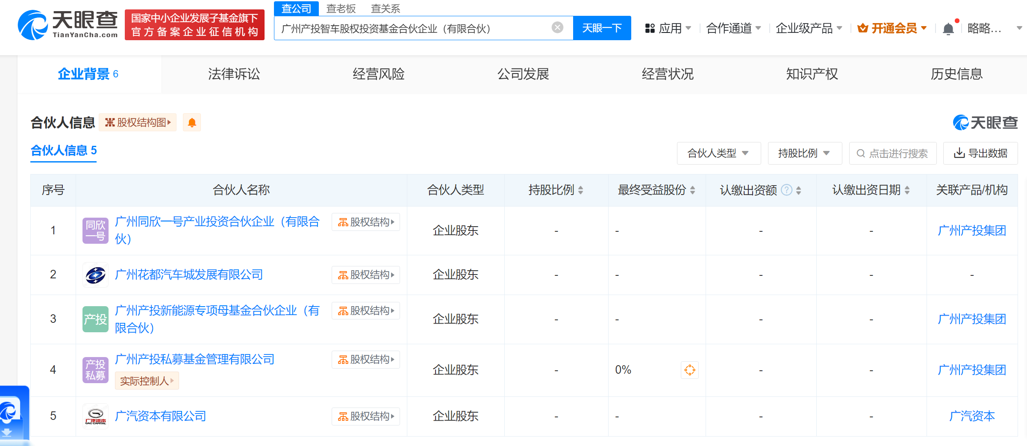Switch to 经营风险 tab
The height and width of the screenshot is (446, 1027).
coord(378,74)
